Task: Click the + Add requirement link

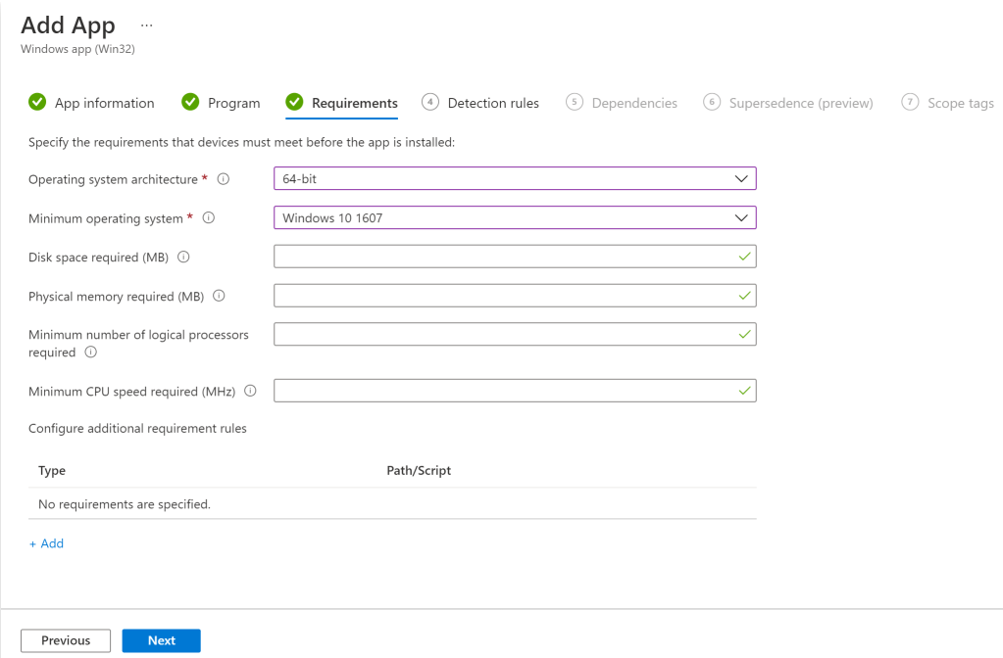Action: 46,543
